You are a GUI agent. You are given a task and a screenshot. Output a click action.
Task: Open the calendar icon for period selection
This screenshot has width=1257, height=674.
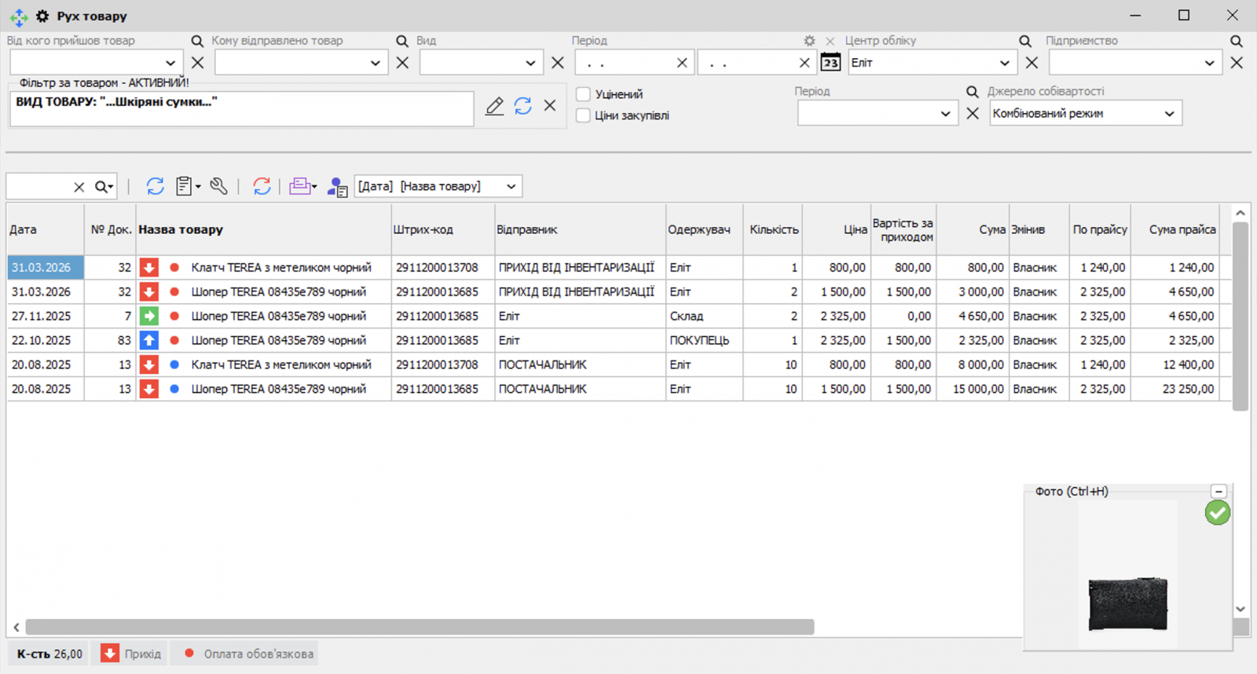click(x=830, y=63)
